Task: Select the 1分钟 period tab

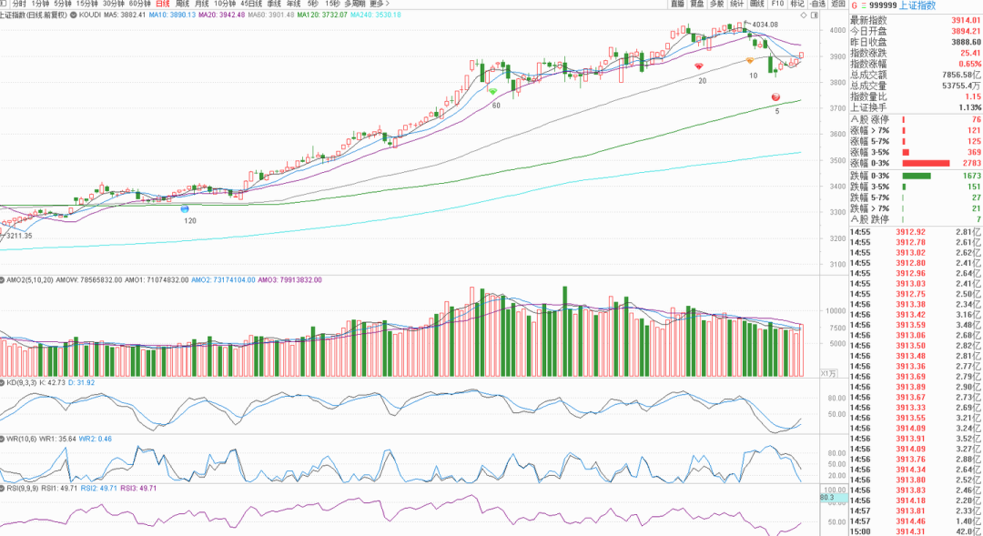Action: pos(40,4)
